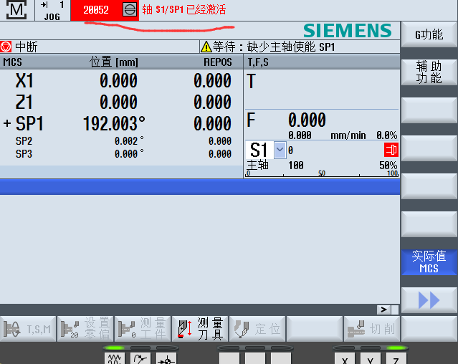Image resolution: width=458 pixels, height=364 pixels.
Task: Click the REPOS column header
Action: click(x=218, y=62)
